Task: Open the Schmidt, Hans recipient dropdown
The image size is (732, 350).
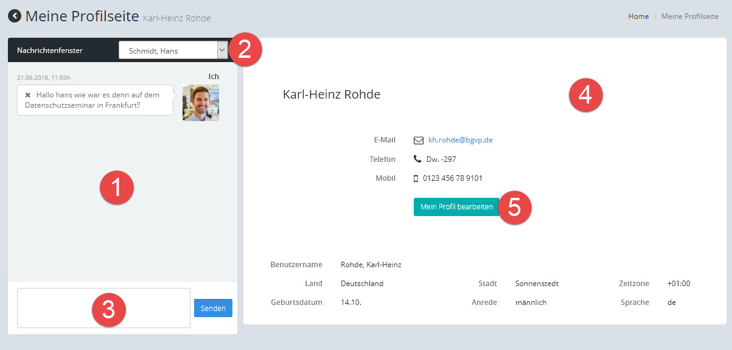Action: 167,51
